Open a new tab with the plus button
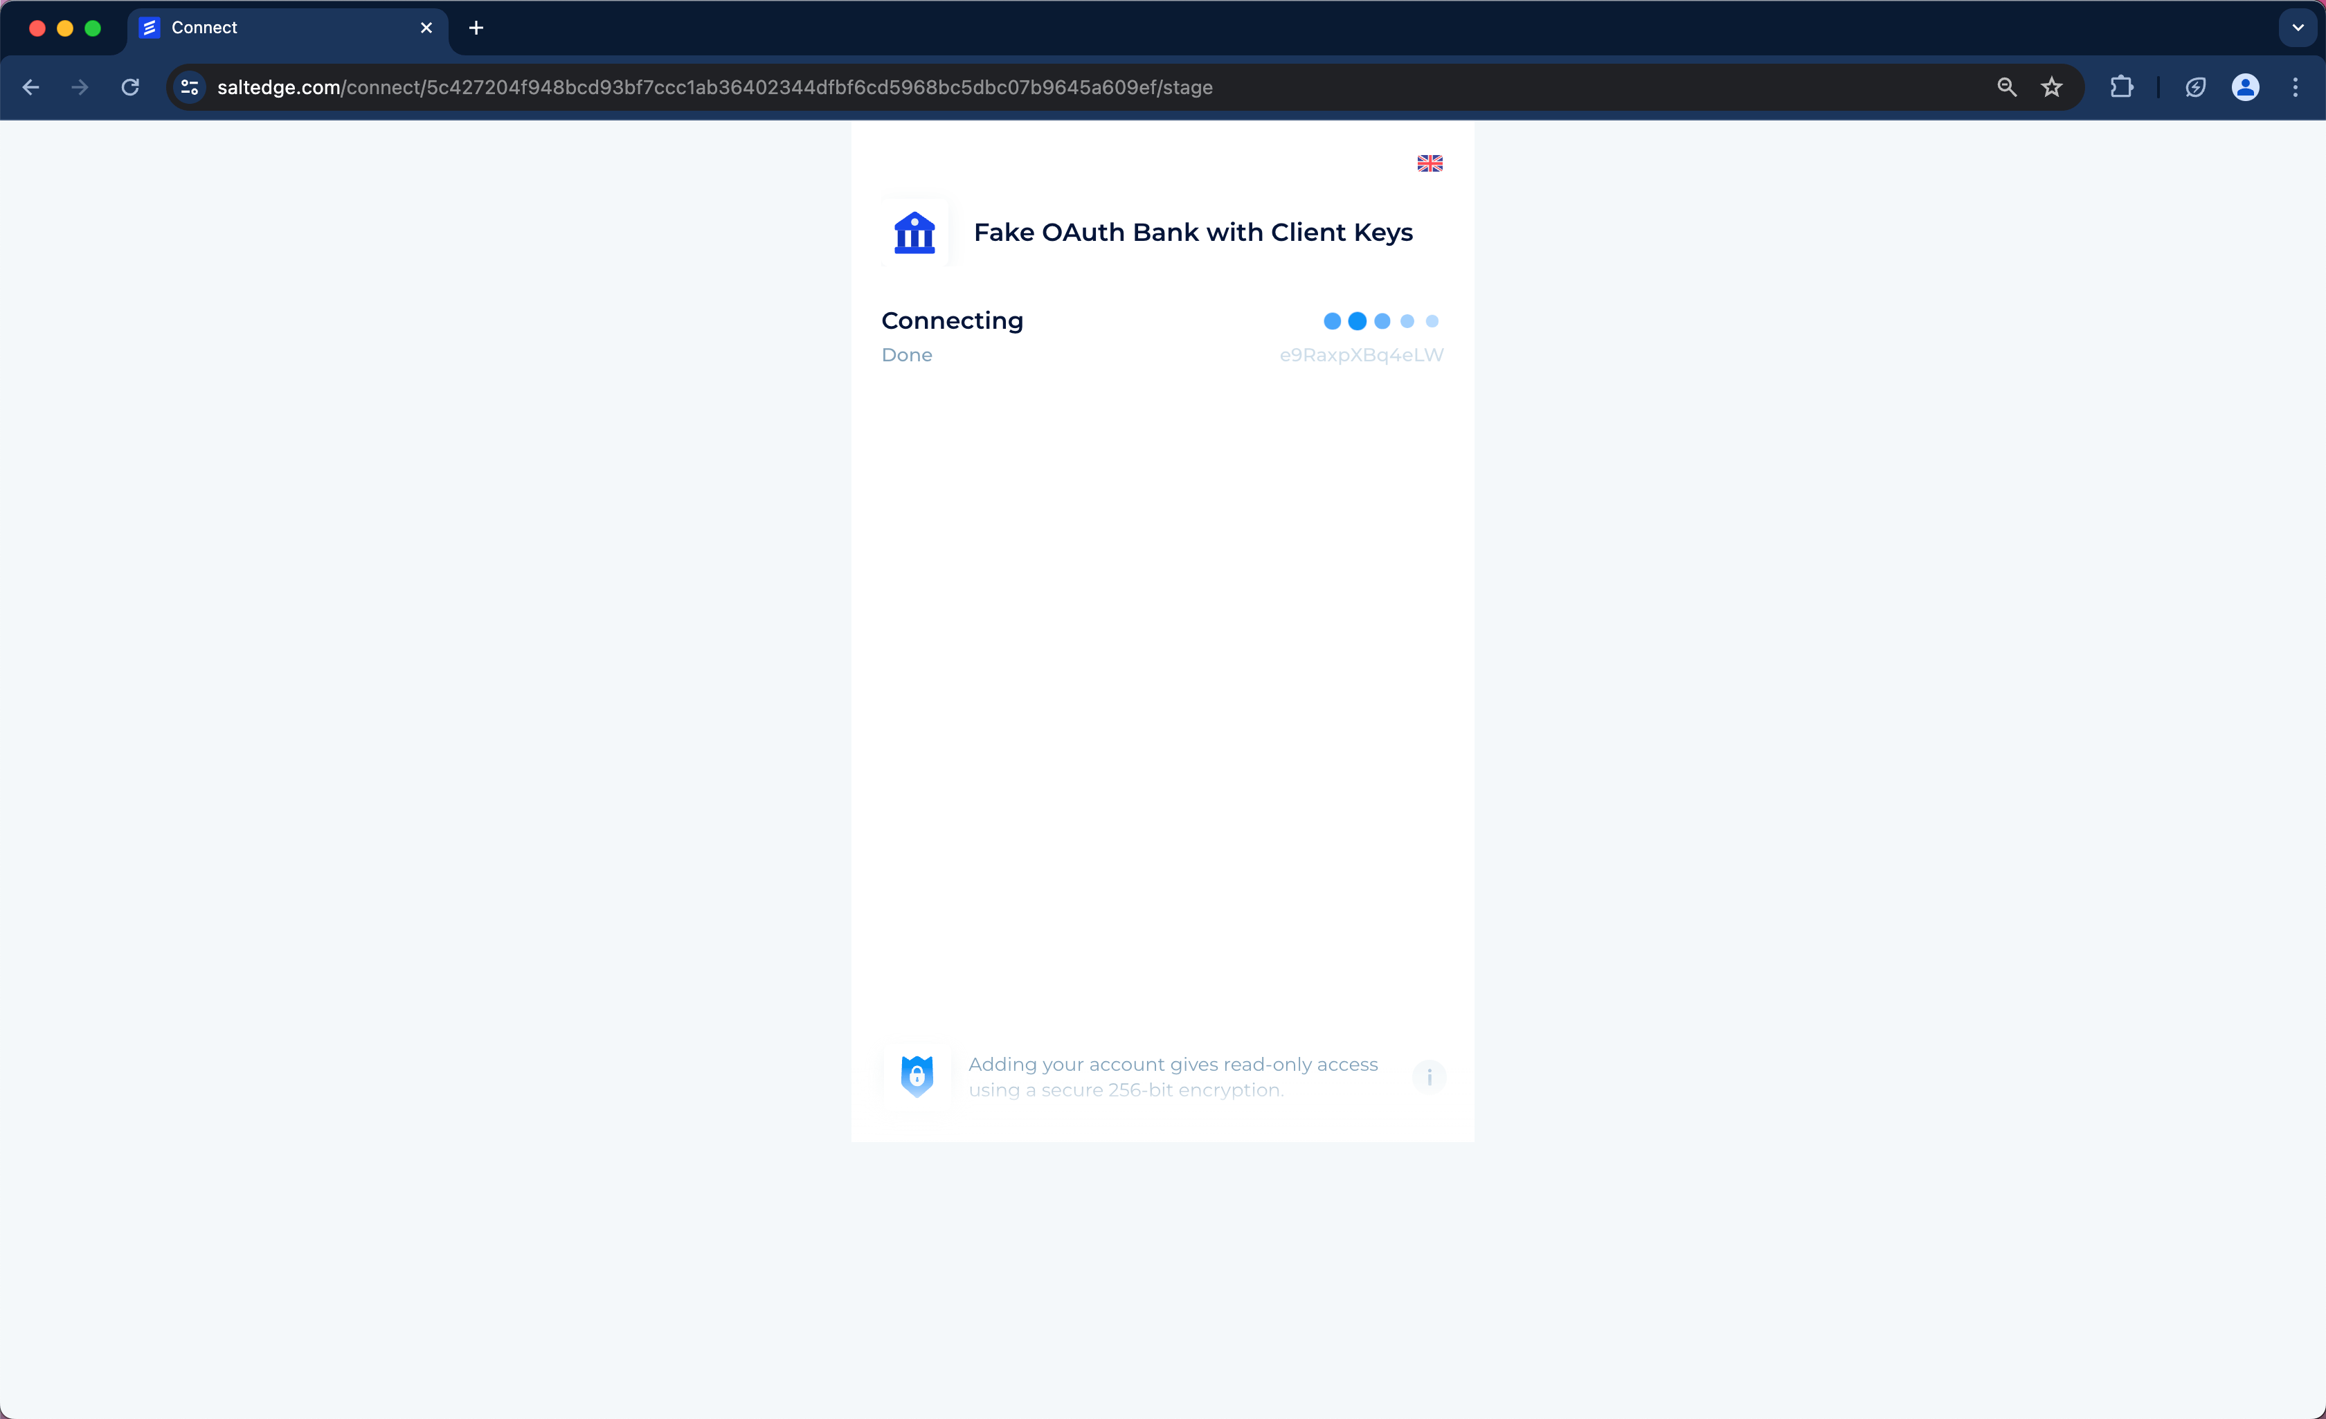 point(476,28)
